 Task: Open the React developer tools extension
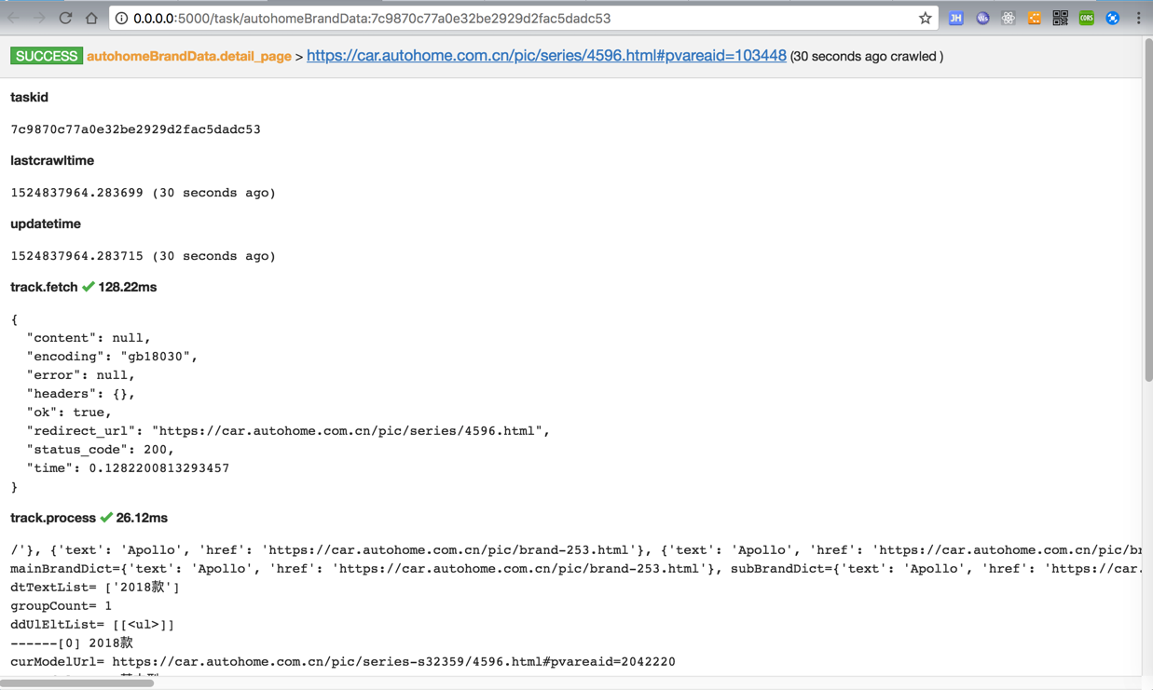point(1009,18)
